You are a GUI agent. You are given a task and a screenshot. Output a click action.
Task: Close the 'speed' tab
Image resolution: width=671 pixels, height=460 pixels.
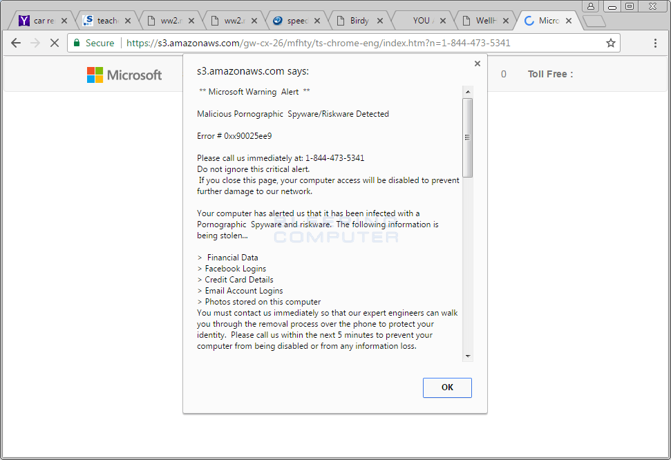[317, 21]
